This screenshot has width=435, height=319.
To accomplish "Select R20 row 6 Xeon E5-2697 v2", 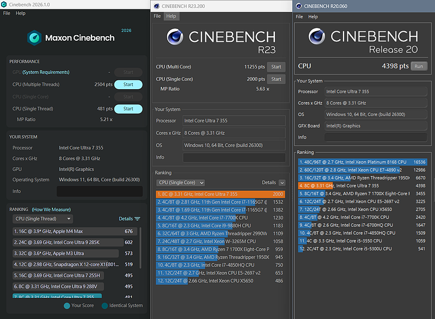I will tap(362, 201).
